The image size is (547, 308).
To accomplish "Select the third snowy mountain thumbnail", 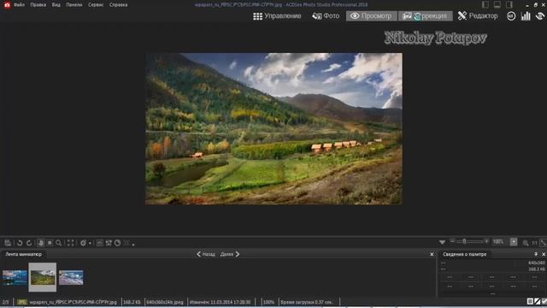I will tap(71, 277).
